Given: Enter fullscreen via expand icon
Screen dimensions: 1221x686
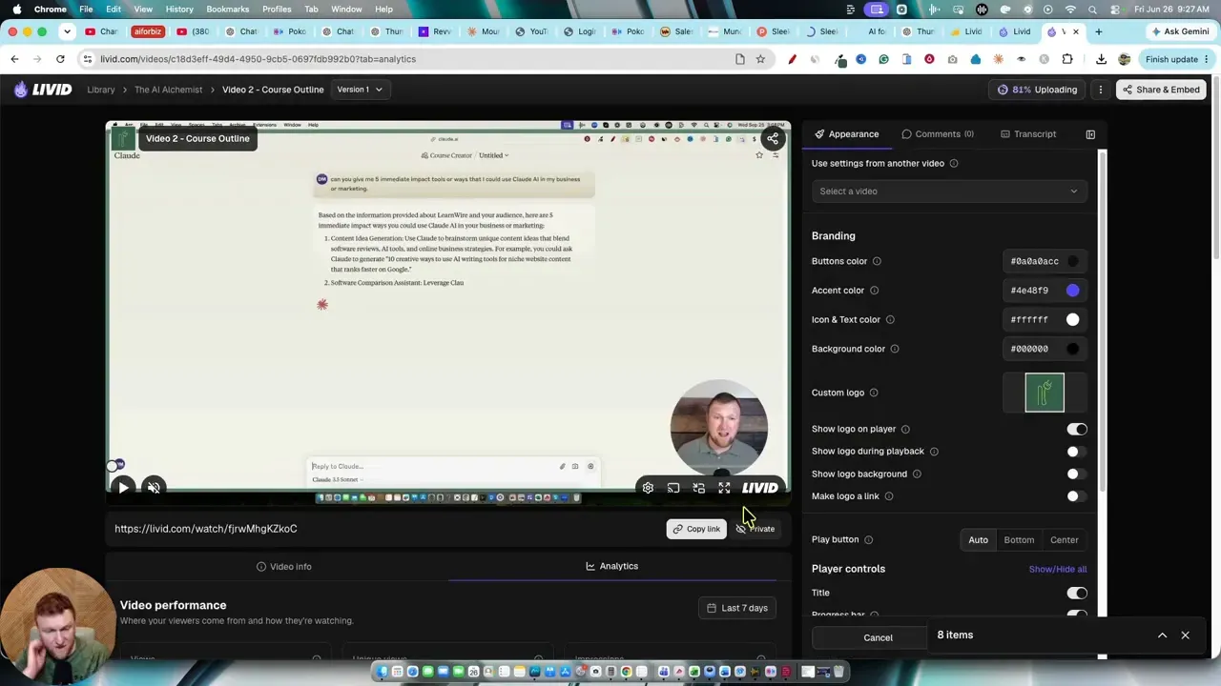Looking at the screenshot, I should [724, 488].
